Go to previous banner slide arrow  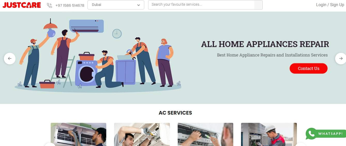pyautogui.click(x=10, y=58)
